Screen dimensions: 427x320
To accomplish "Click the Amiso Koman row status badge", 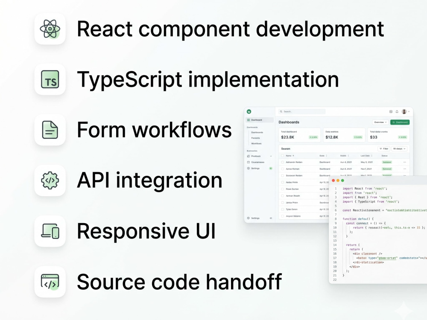I will (387, 169).
